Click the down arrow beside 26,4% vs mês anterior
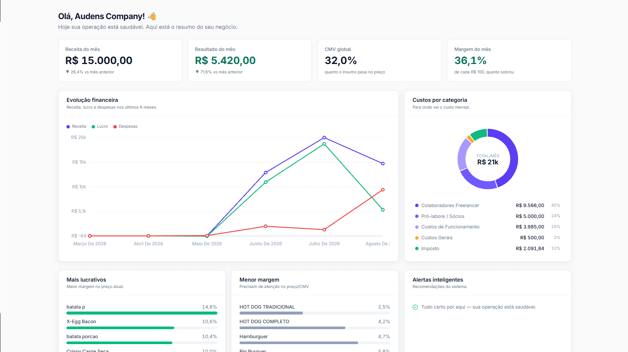Image resolution: width=628 pixels, height=352 pixels. pyautogui.click(x=68, y=72)
